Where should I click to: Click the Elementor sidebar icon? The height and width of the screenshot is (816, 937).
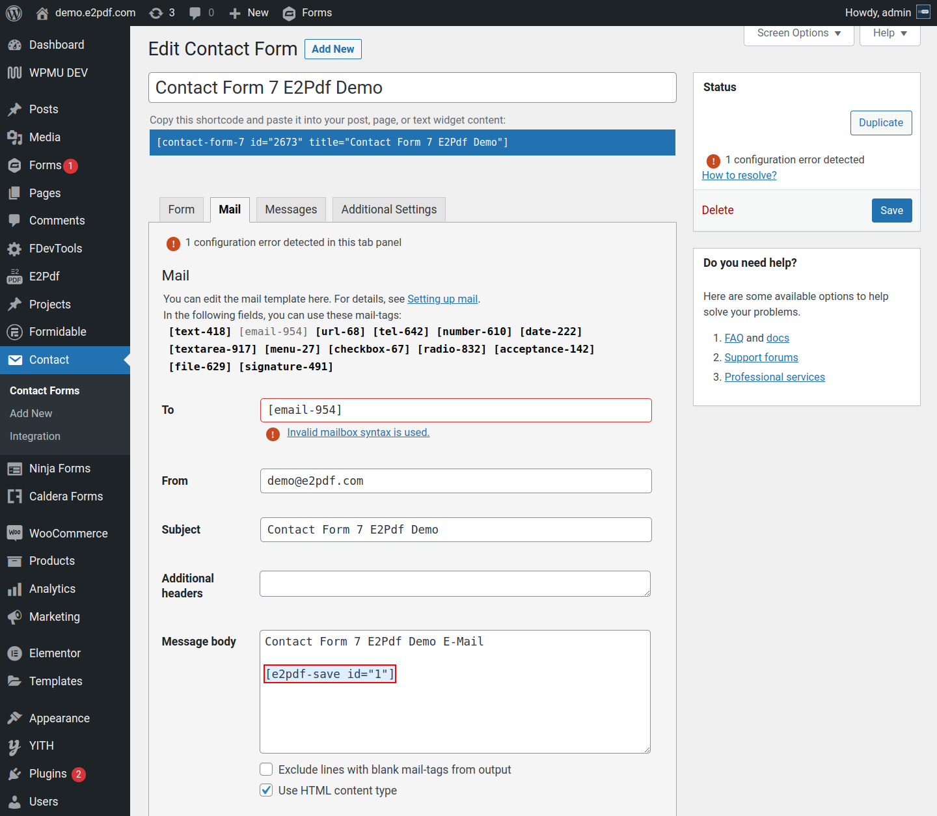click(x=14, y=653)
